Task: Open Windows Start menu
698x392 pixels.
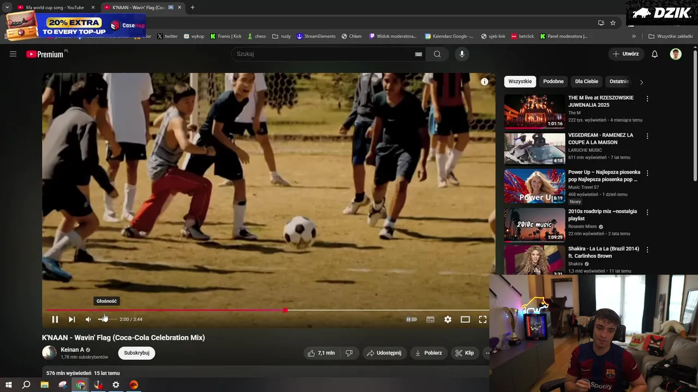Action: (x=9, y=385)
